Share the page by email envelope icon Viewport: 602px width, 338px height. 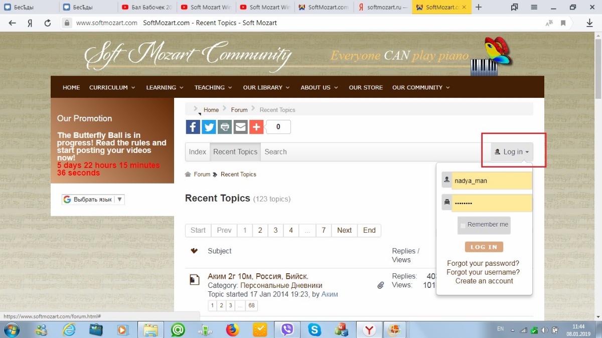pyautogui.click(x=241, y=127)
